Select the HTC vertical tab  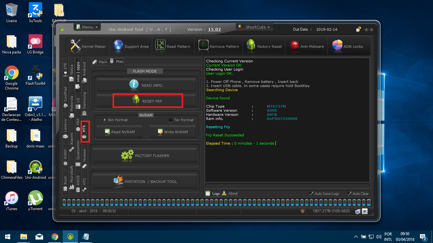pyautogui.click(x=84, y=184)
